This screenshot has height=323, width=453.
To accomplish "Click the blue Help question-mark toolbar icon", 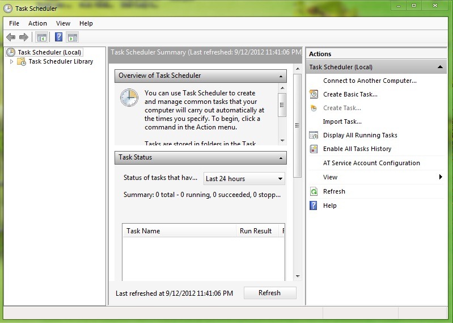I will tap(58, 37).
